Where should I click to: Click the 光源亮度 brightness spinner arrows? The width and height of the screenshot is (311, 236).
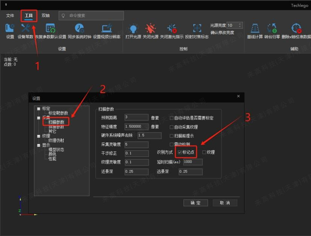click(240, 26)
